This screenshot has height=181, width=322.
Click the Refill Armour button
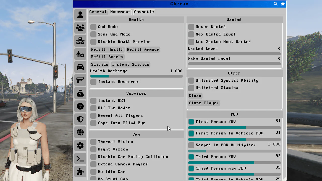click(x=143, y=50)
